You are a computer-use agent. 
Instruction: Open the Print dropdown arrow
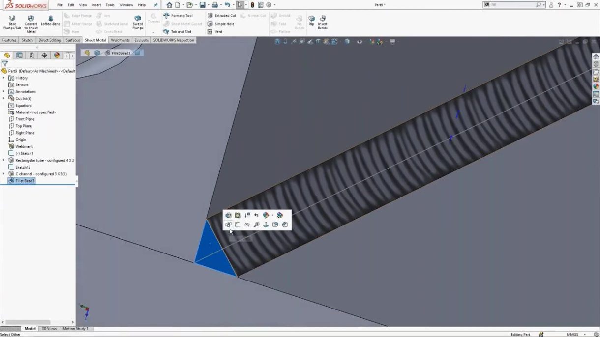tap(220, 5)
